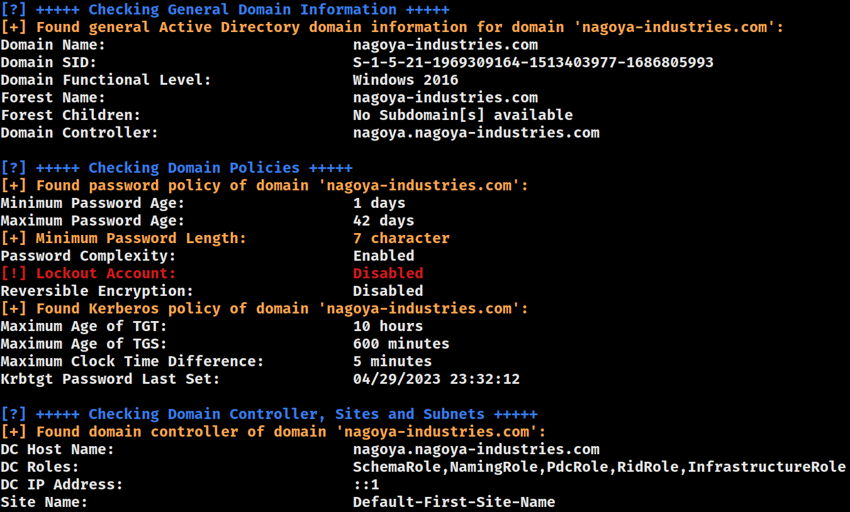The height and width of the screenshot is (512, 850).
Task: Click the 'DC Roles:' label
Action: (x=40, y=467)
